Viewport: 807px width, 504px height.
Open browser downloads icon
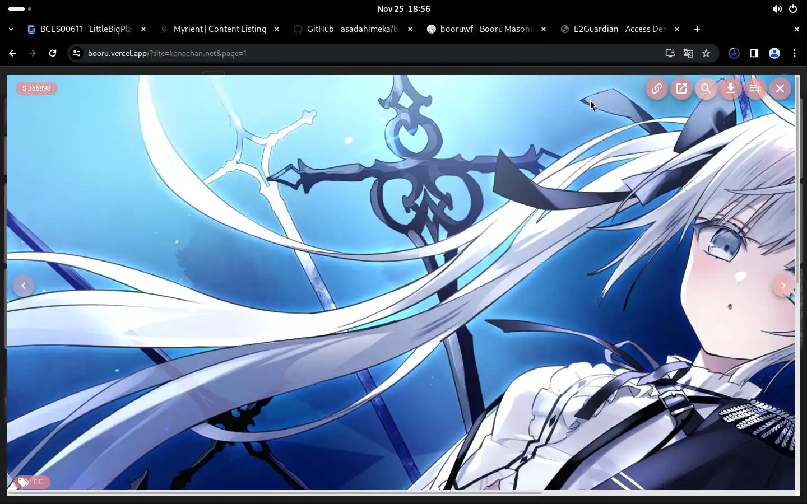coord(734,53)
